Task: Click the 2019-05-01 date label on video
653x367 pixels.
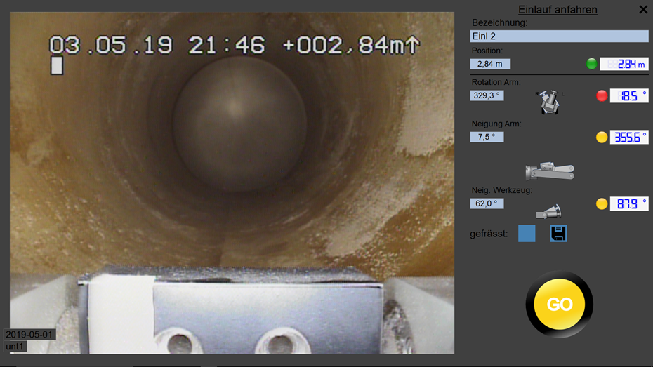Action: [30, 335]
